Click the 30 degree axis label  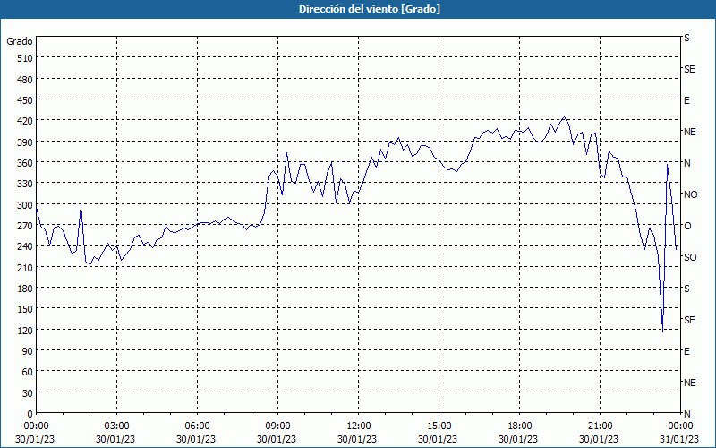[28, 393]
